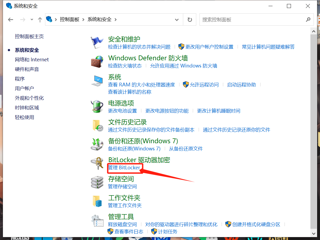The width and height of the screenshot is (320, 240).
Task: Go back using the back arrow
Action: [x=11, y=20]
